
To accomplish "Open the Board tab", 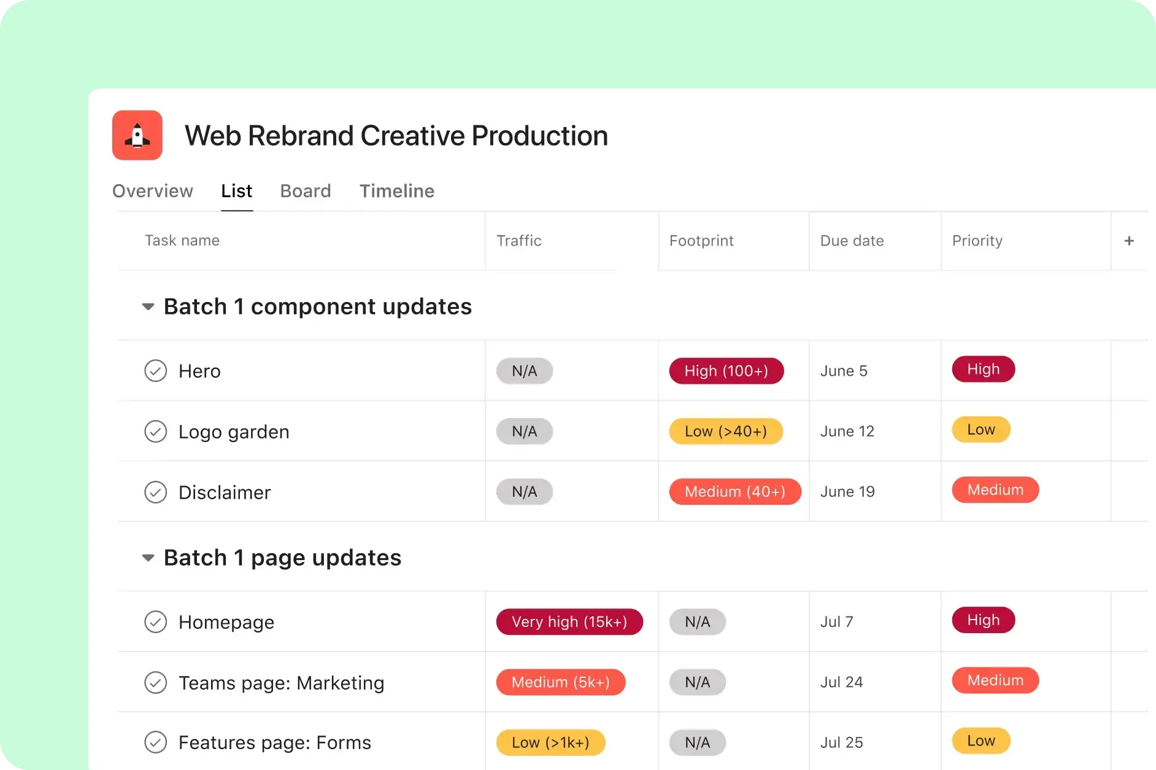I will click(306, 191).
